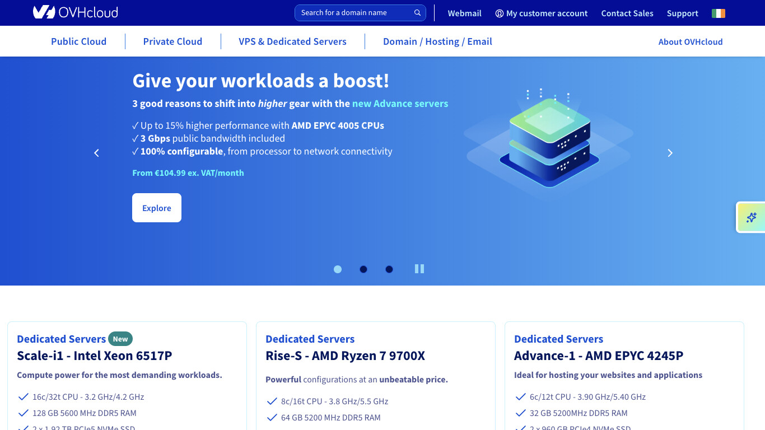Click 'AMD EPYC 4005 CPUs' performance line
765x430 pixels.
[x=258, y=125]
